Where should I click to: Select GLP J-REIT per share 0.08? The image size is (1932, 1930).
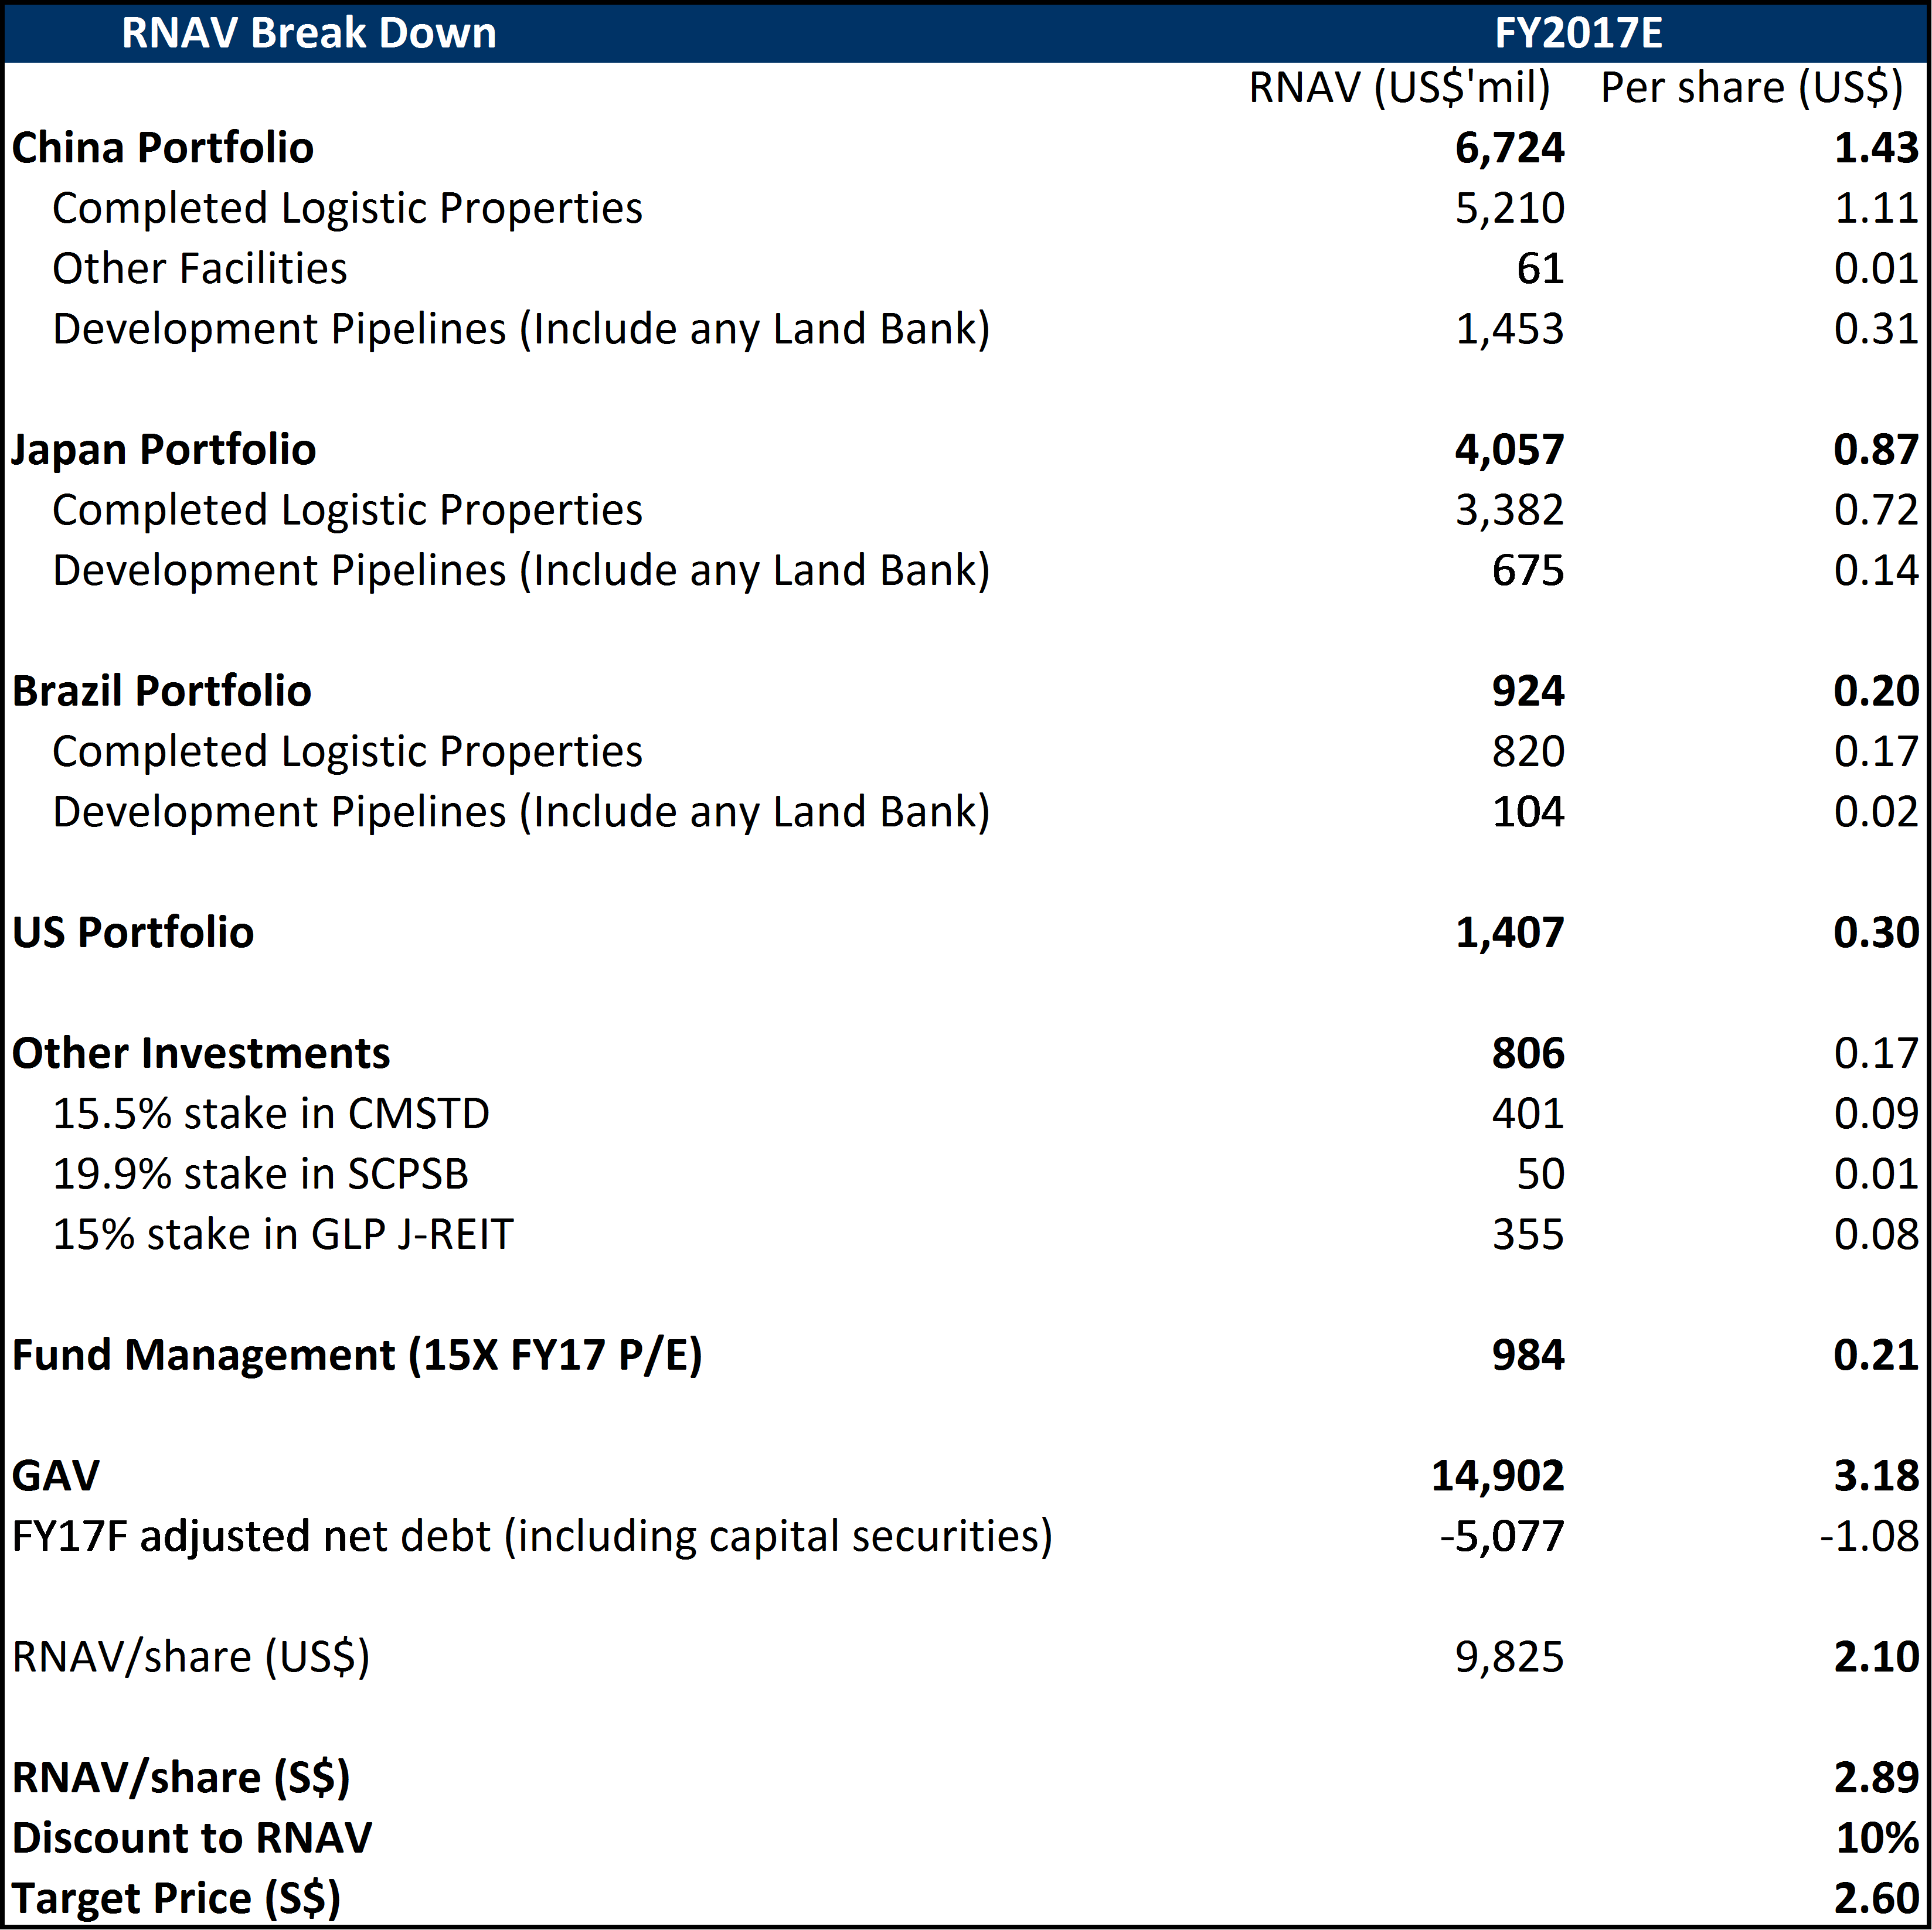(1876, 1234)
